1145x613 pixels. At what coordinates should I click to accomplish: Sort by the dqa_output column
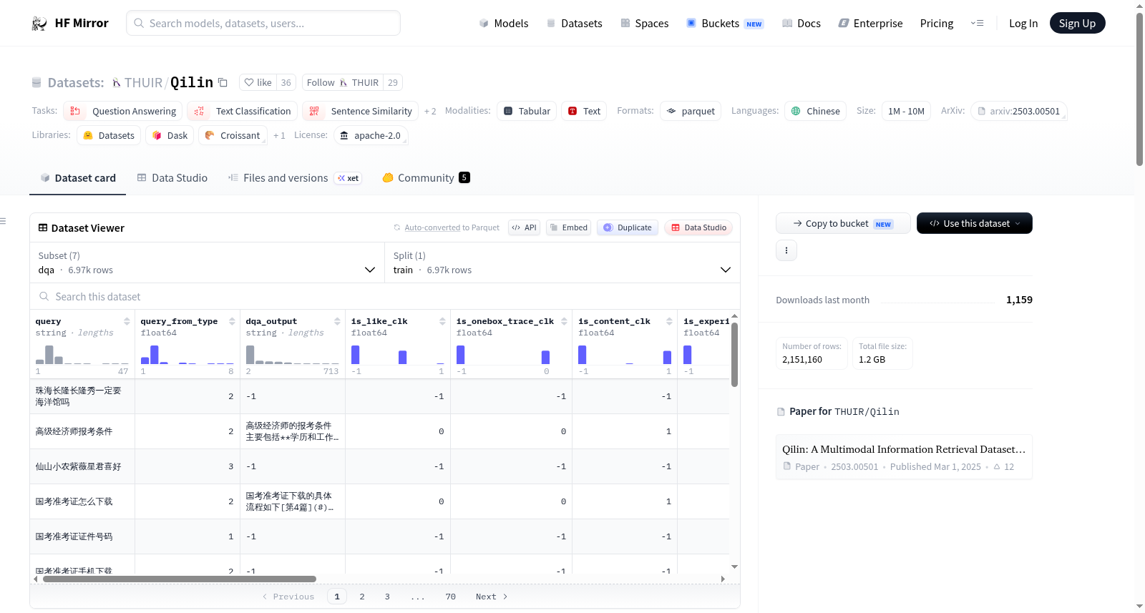click(x=337, y=321)
